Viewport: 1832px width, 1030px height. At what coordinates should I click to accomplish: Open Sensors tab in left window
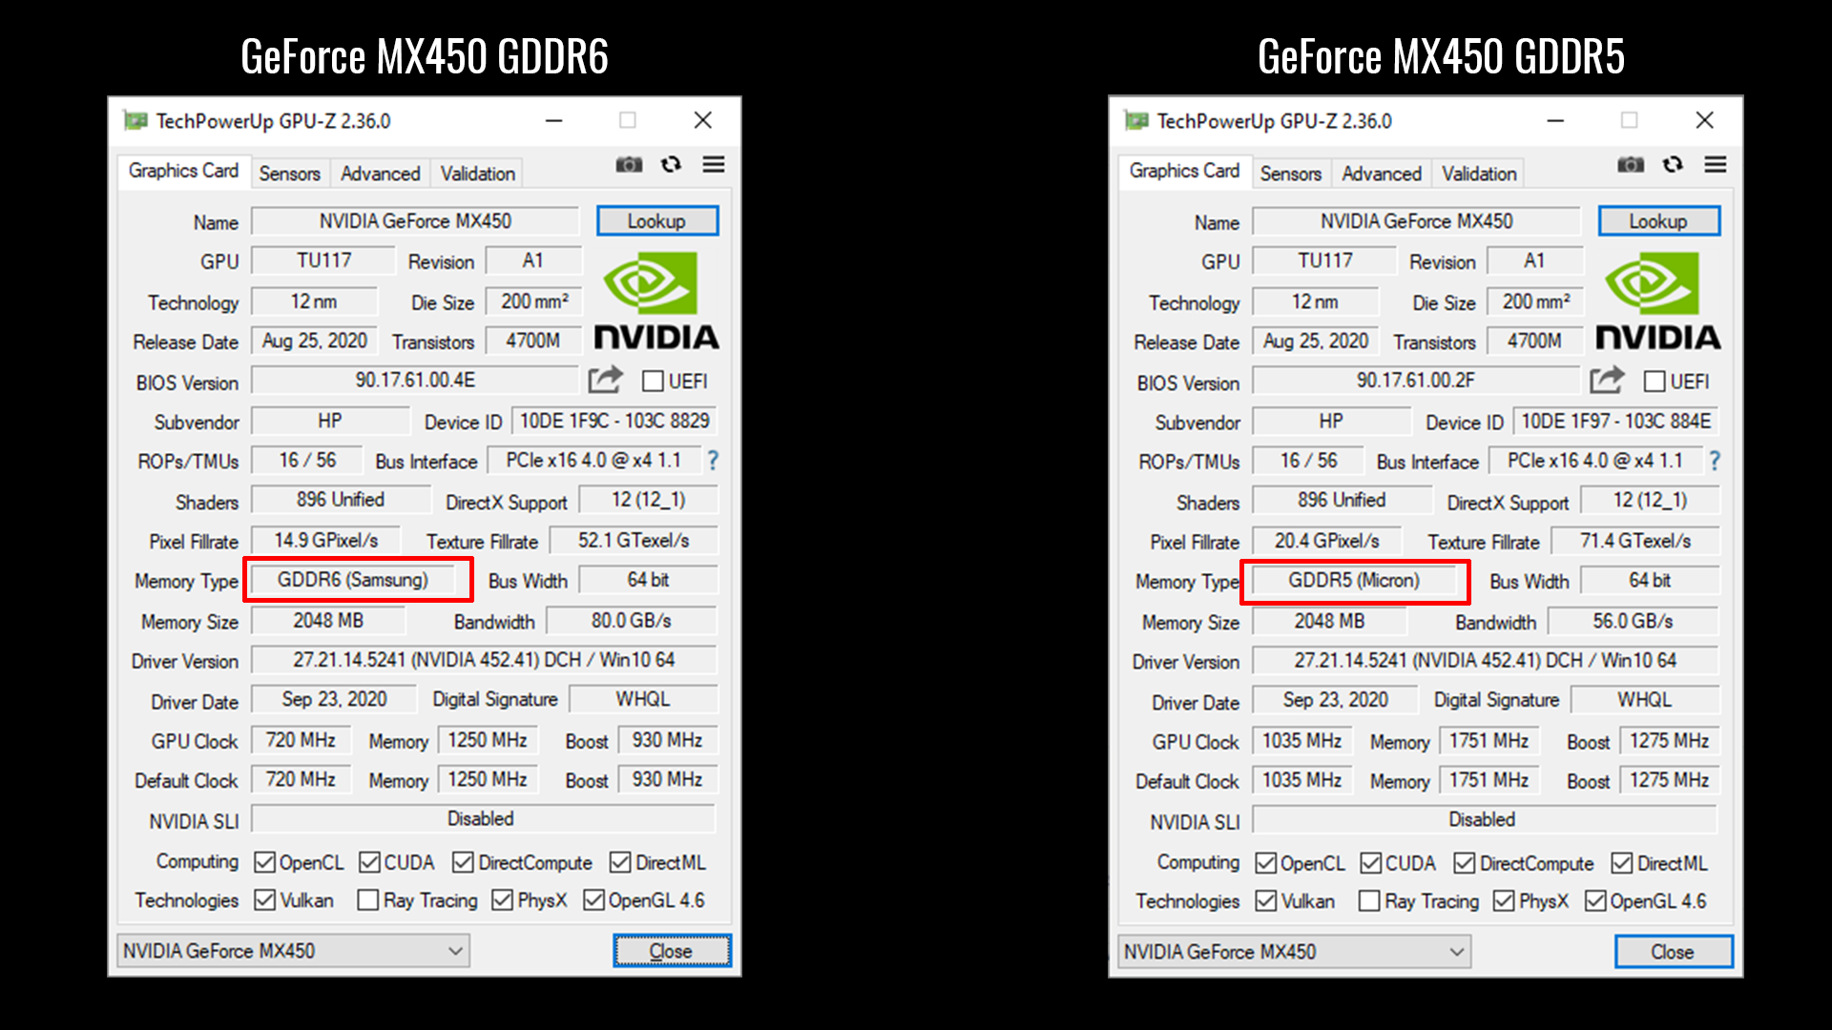pyautogui.click(x=289, y=174)
